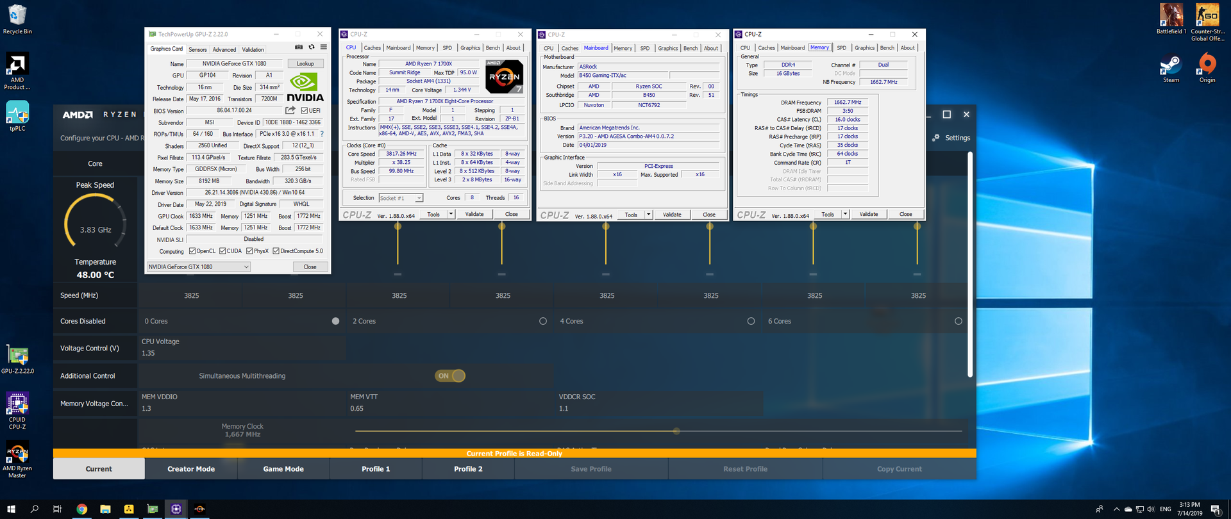Open Recycle Bin desktop icon
The image size is (1231, 519).
tap(17, 20)
